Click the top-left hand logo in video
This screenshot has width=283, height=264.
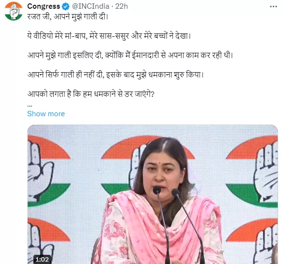(x=48, y=171)
